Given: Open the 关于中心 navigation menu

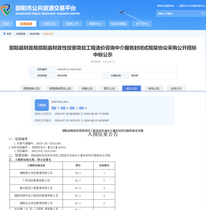Looking at the screenshot, I should [x=142, y=24].
